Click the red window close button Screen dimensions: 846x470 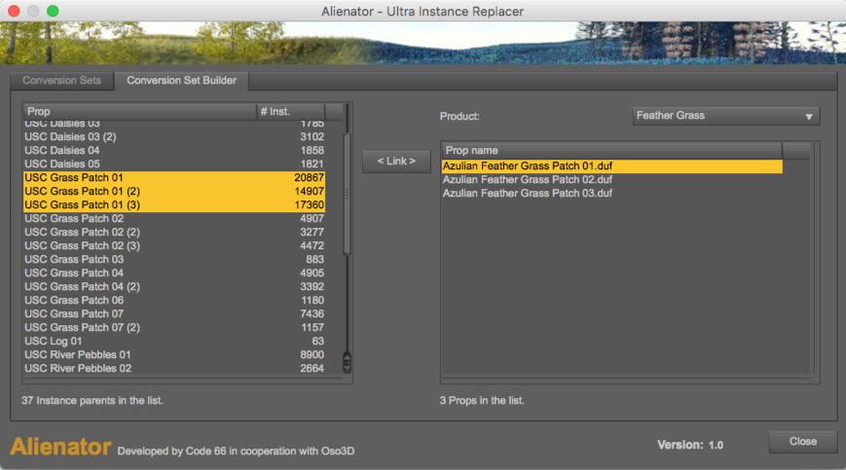[x=14, y=11]
